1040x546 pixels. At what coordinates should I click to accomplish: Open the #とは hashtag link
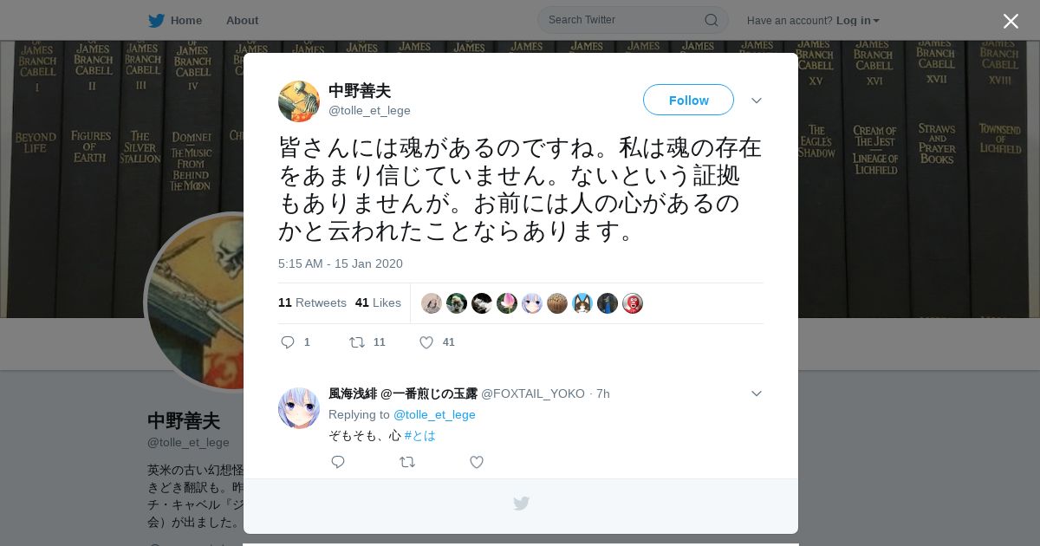419,435
